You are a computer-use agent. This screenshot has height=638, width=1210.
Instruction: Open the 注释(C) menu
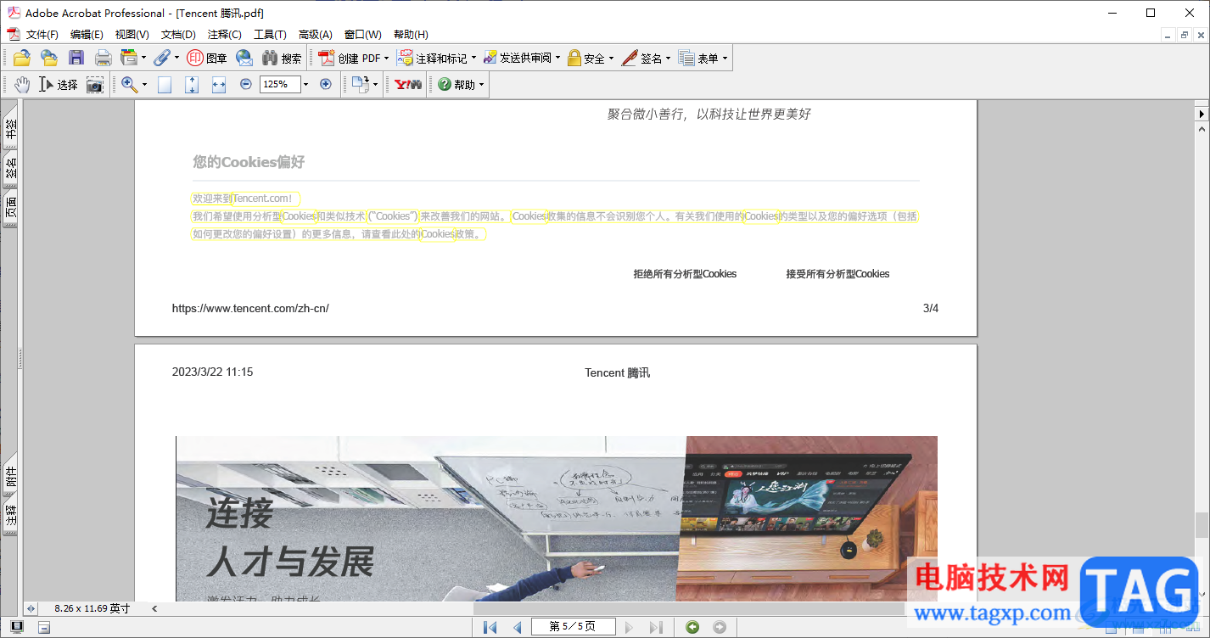pyautogui.click(x=224, y=35)
